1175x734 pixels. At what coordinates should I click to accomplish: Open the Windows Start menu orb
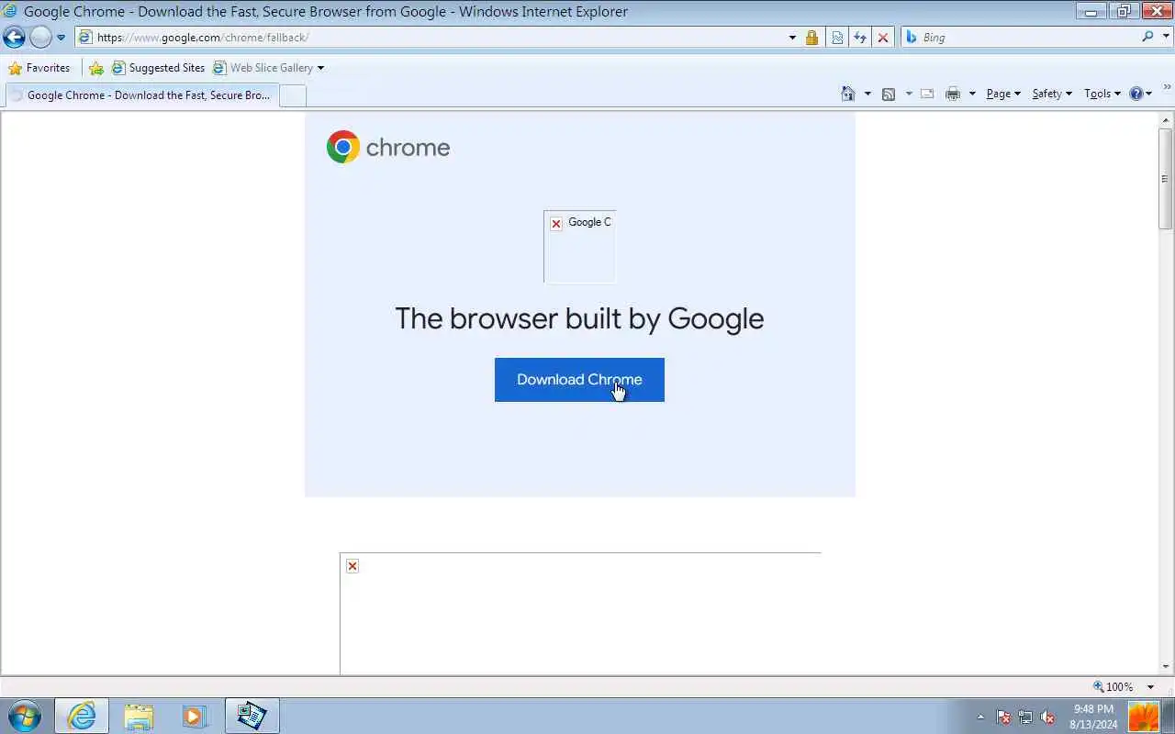coord(25,716)
